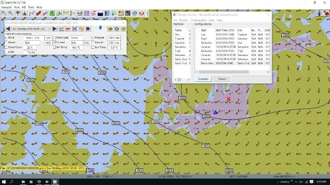Enable the Wind Gust checkbox

click(54, 37)
